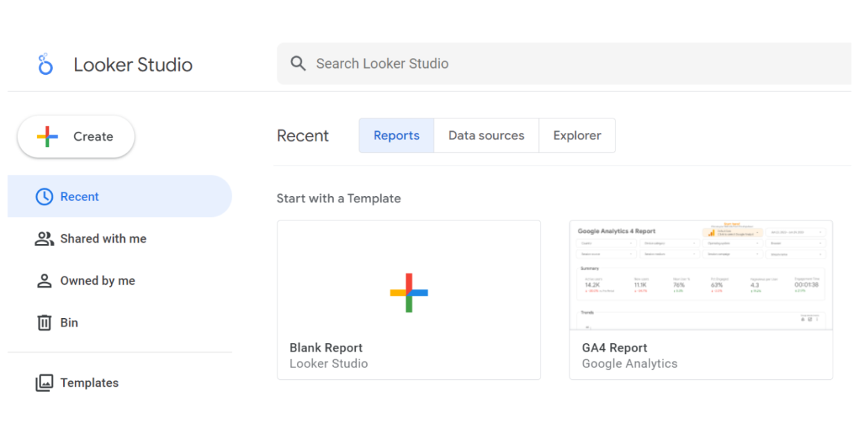Click the GA4 Report title text

[615, 348]
